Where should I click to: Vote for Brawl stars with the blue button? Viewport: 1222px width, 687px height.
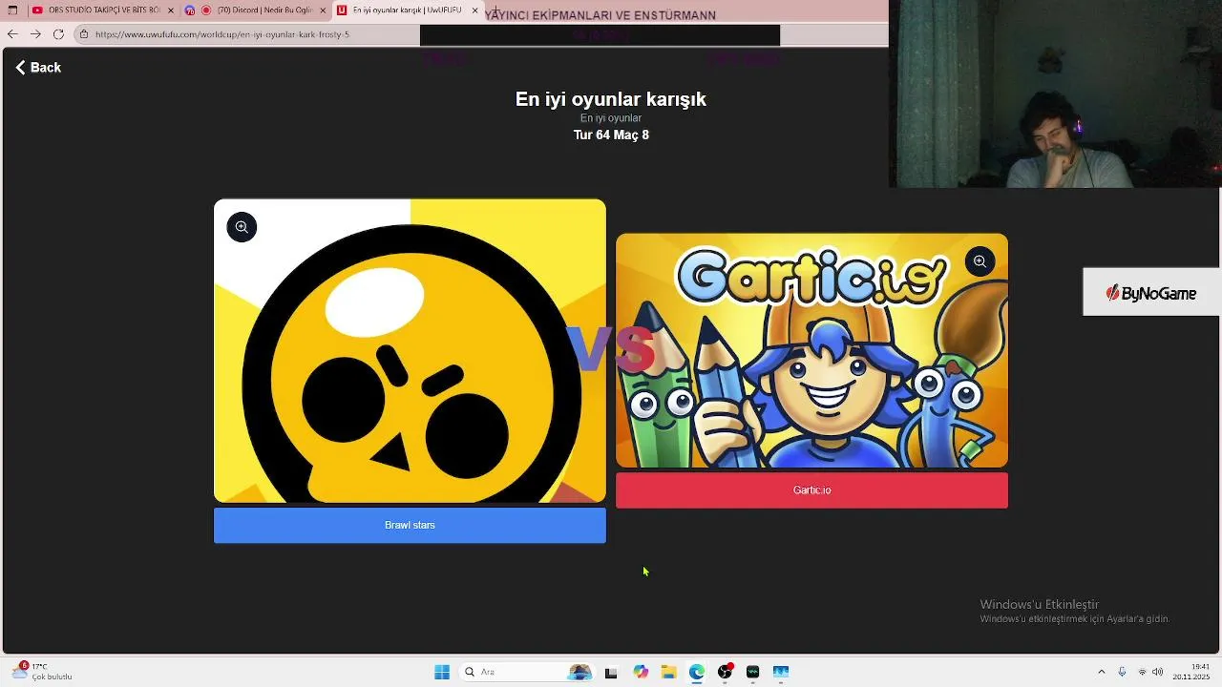[x=410, y=526]
